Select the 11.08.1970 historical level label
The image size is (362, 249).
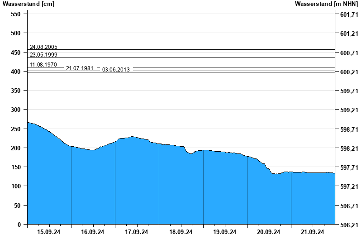click(43, 65)
